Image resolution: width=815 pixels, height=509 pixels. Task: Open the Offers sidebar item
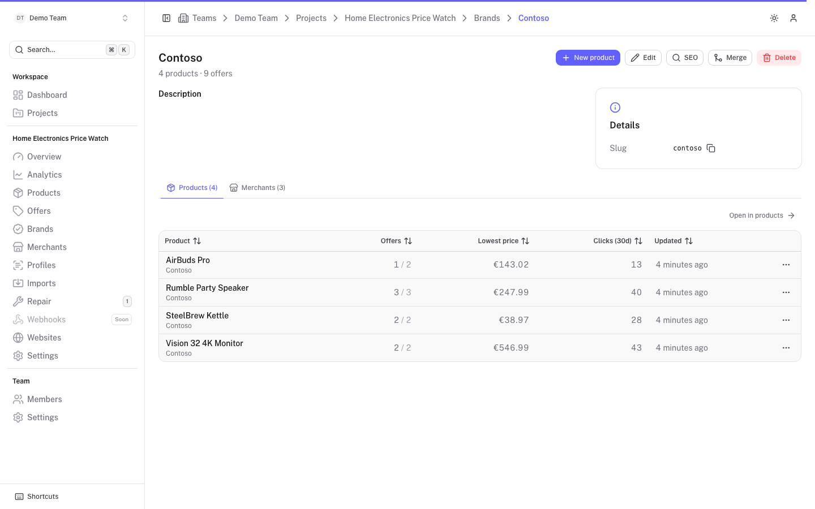pyautogui.click(x=72, y=211)
